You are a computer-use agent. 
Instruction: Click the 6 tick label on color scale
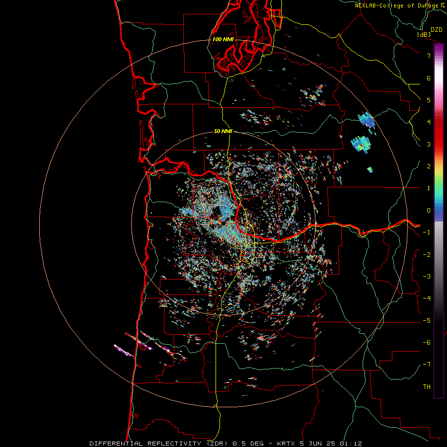pyautogui.click(x=429, y=78)
